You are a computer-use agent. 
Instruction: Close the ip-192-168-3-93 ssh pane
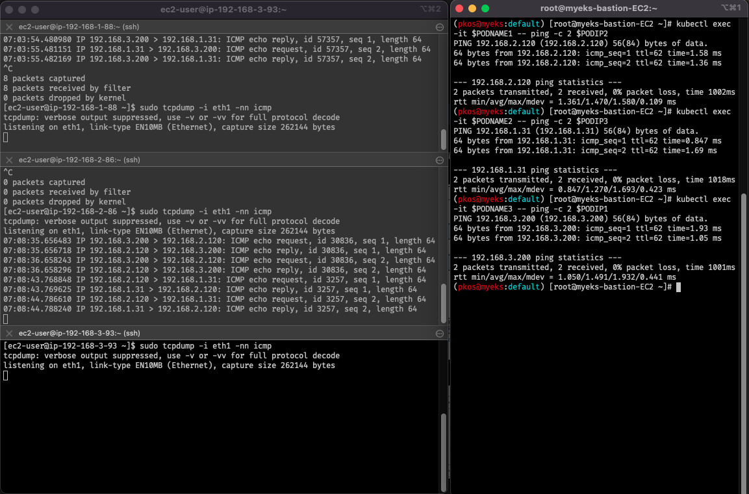tap(9, 333)
